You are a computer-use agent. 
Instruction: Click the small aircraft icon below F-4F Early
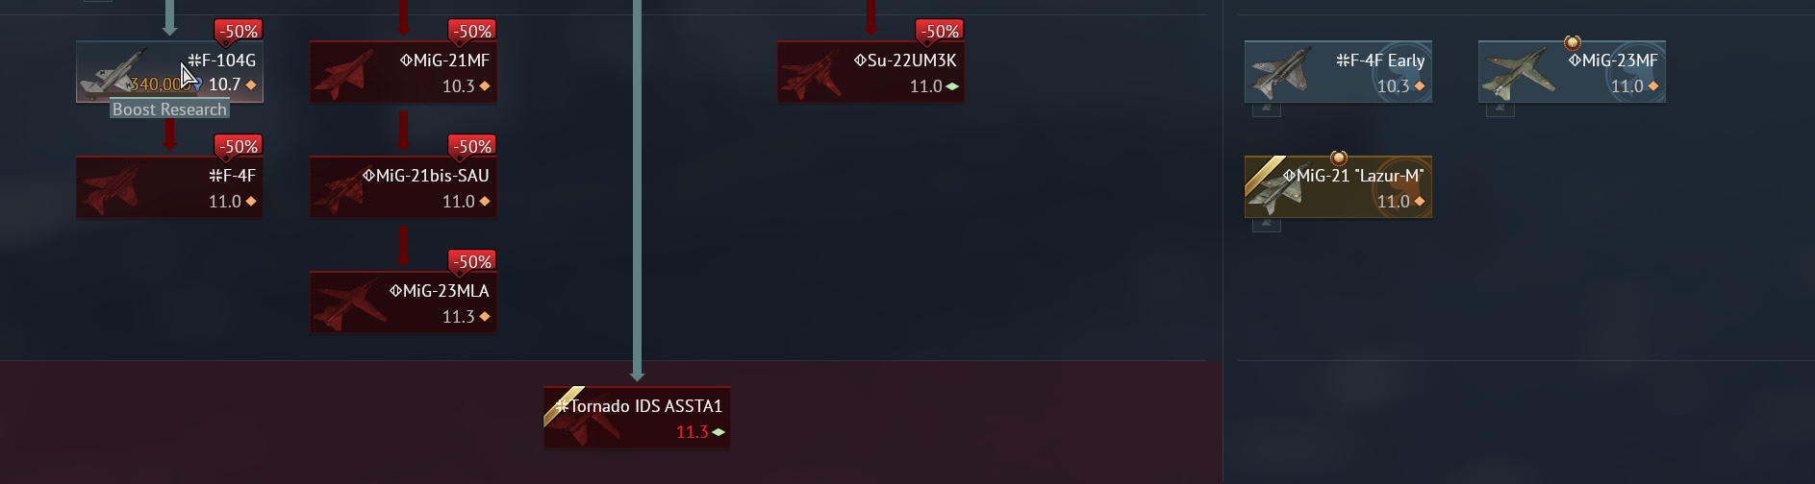[1267, 109]
